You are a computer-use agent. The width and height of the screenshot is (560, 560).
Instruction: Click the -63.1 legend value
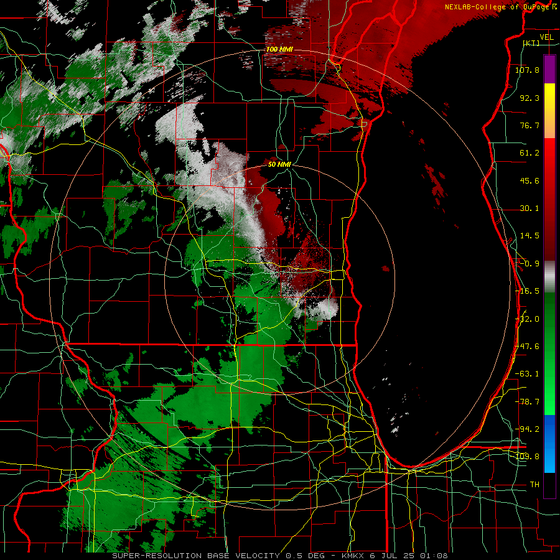527,374
